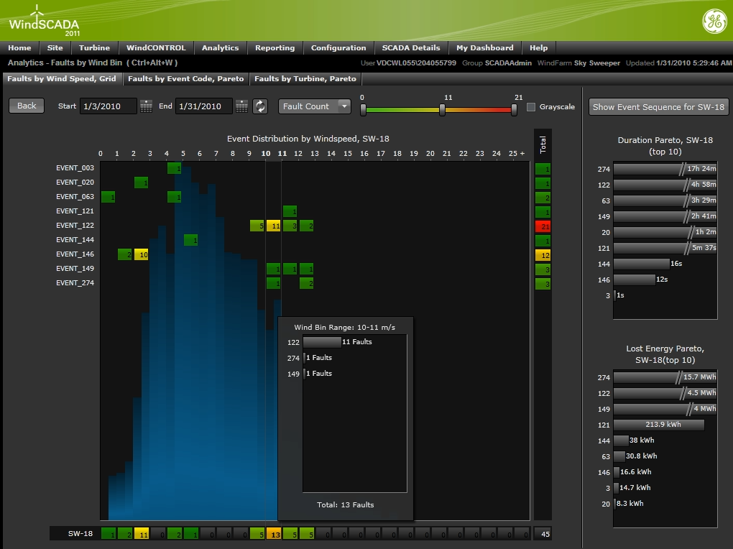Viewport: 733px width, 549px height.
Task: Select the EVENT_121 fault cell
Action: click(x=290, y=211)
